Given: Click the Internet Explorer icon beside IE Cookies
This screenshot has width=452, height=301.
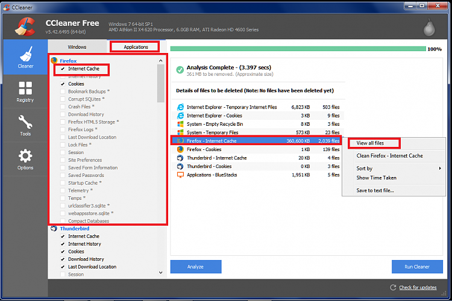Looking at the screenshot, I should (x=180, y=116).
